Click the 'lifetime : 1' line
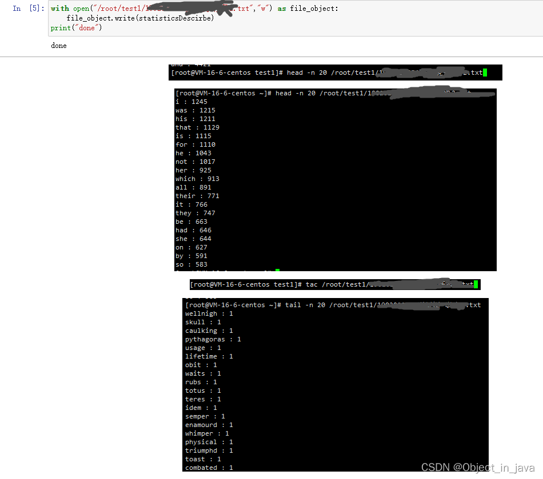This screenshot has height=479, width=543. [209, 356]
